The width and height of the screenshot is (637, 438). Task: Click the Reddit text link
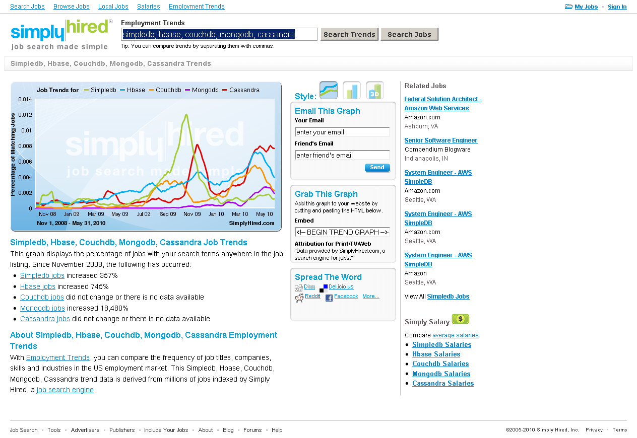tap(312, 297)
